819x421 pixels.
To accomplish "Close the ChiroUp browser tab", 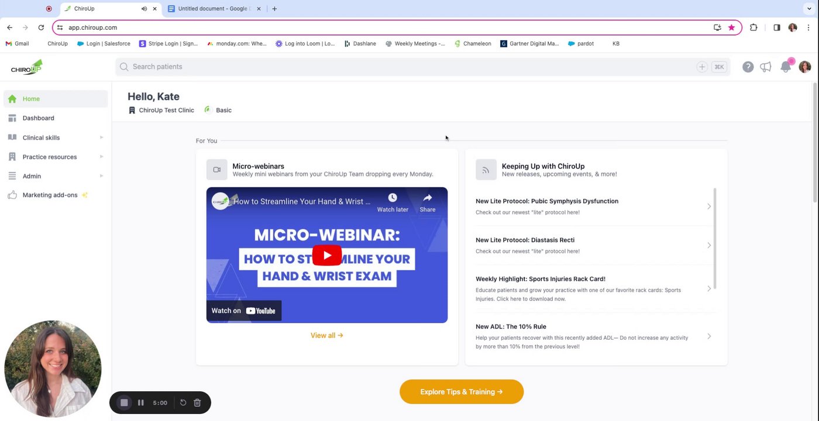I will point(155,9).
